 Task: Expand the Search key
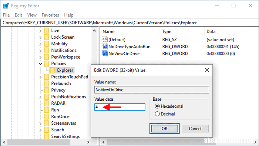click(40, 130)
